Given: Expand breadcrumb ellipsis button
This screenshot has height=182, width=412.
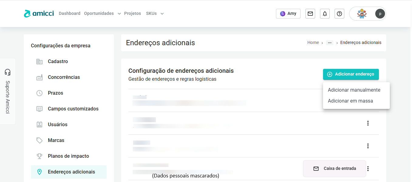Looking at the screenshot, I should click(x=329, y=43).
